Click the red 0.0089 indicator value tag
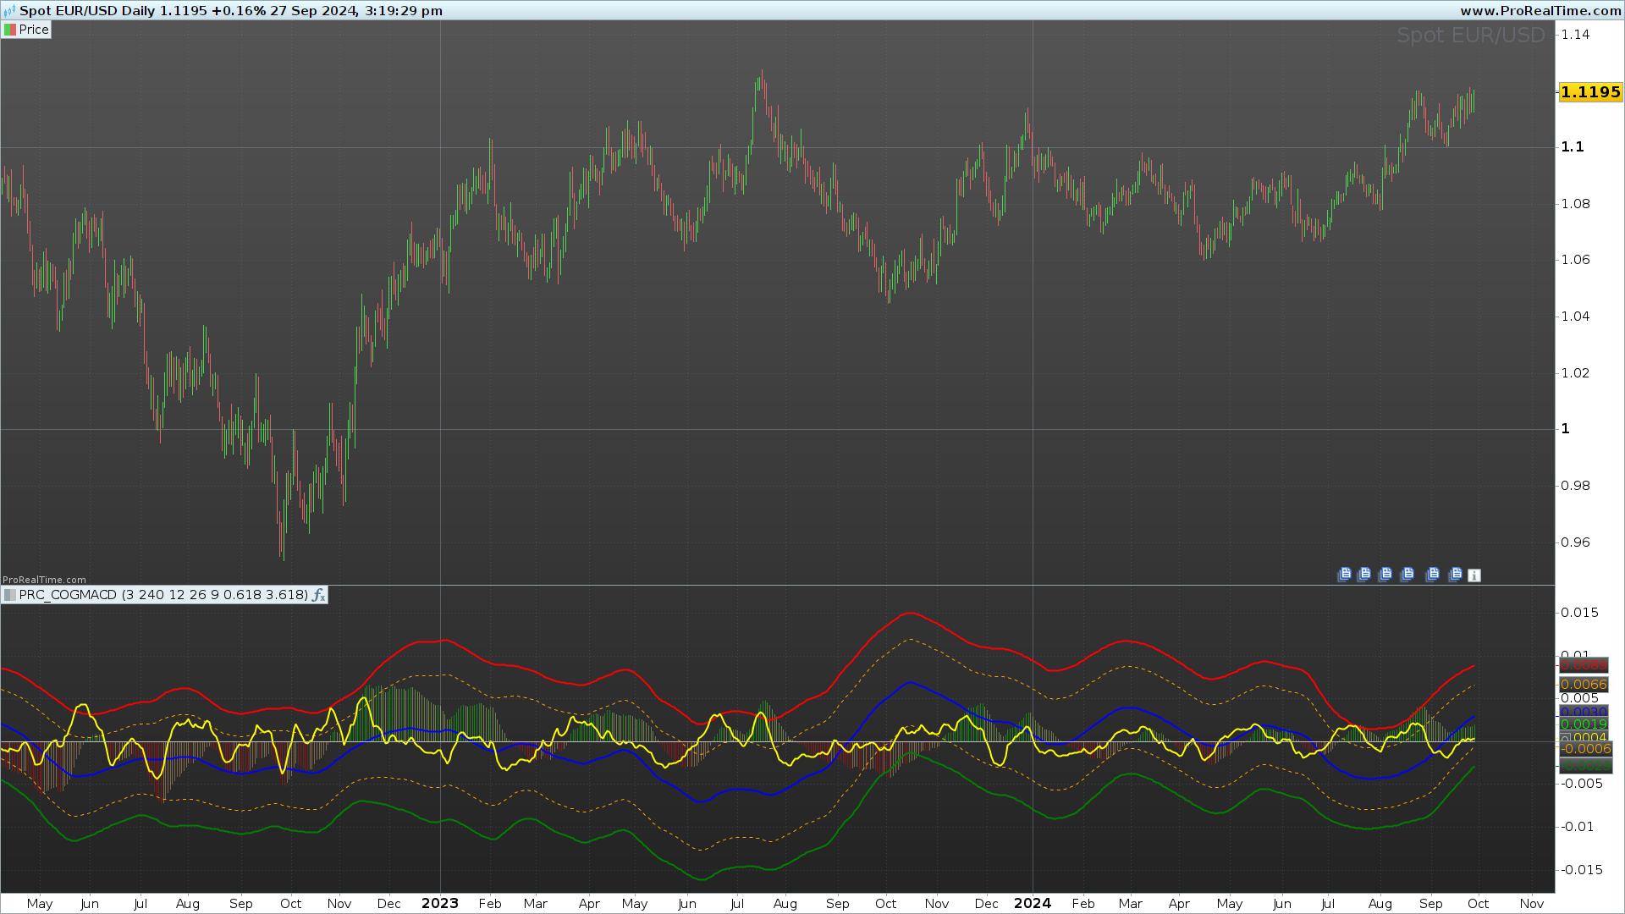1625x914 pixels. pyautogui.click(x=1583, y=665)
